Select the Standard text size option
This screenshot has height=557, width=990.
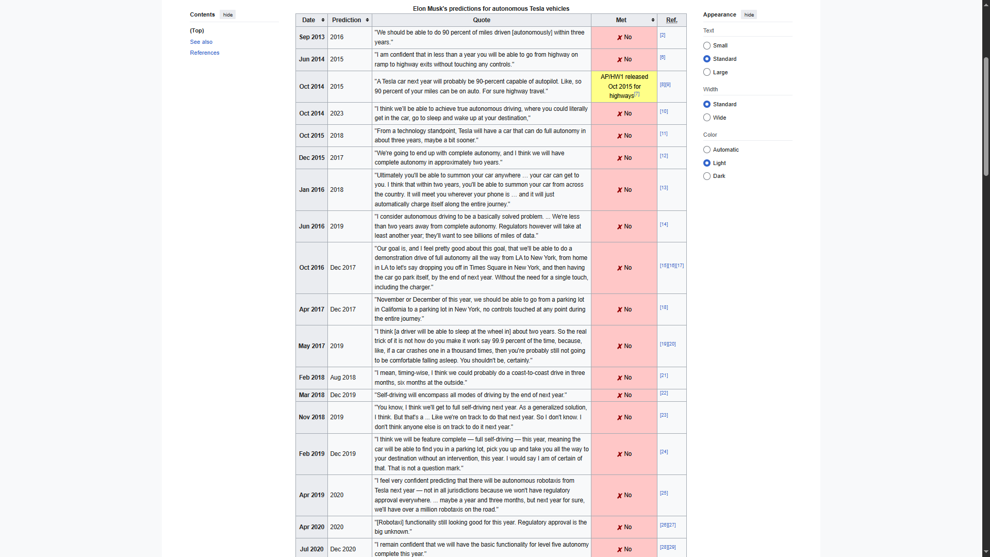(x=707, y=59)
